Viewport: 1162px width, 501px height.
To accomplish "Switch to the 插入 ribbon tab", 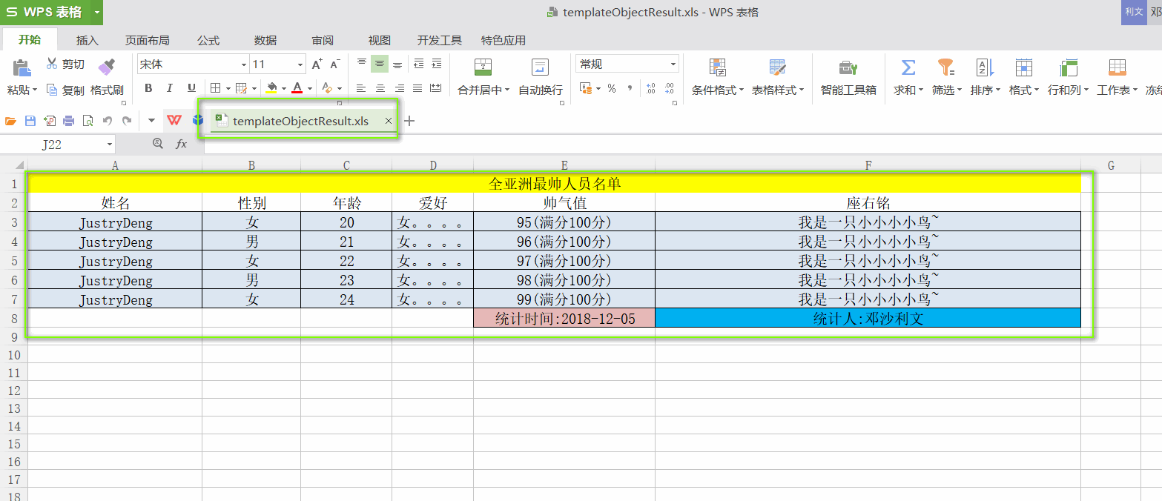I will [86, 40].
